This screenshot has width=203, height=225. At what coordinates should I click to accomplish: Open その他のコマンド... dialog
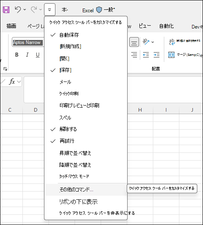click(x=86, y=190)
